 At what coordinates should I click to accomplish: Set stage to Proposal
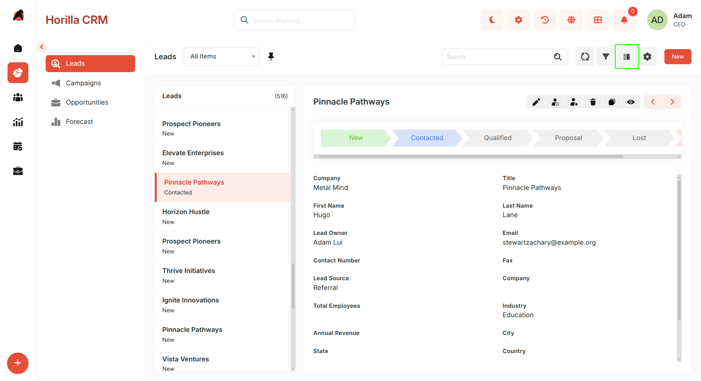click(568, 138)
